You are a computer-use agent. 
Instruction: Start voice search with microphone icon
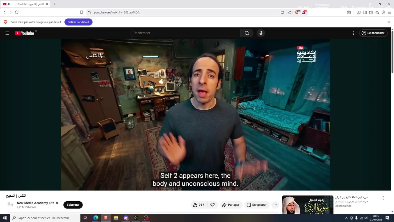pos(261,33)
